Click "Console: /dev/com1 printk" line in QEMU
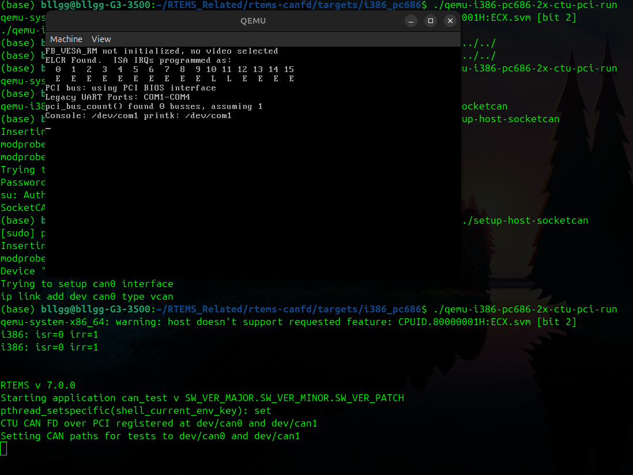Image resolution: width=633 pixels, height=475 pixels. point(138,116)
